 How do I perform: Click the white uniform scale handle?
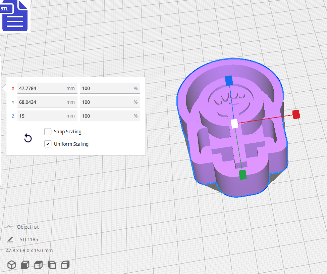(x=234, y=124)
